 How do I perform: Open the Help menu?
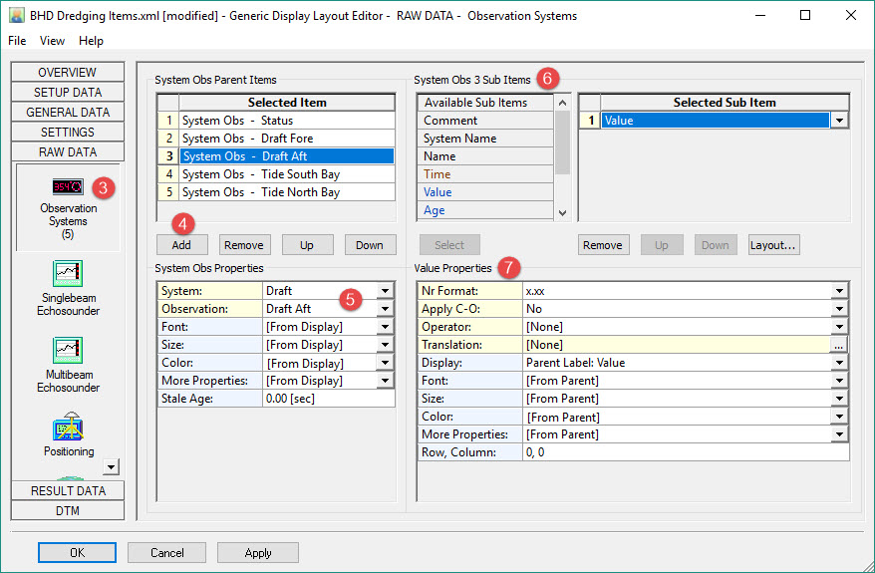point(91,41)
